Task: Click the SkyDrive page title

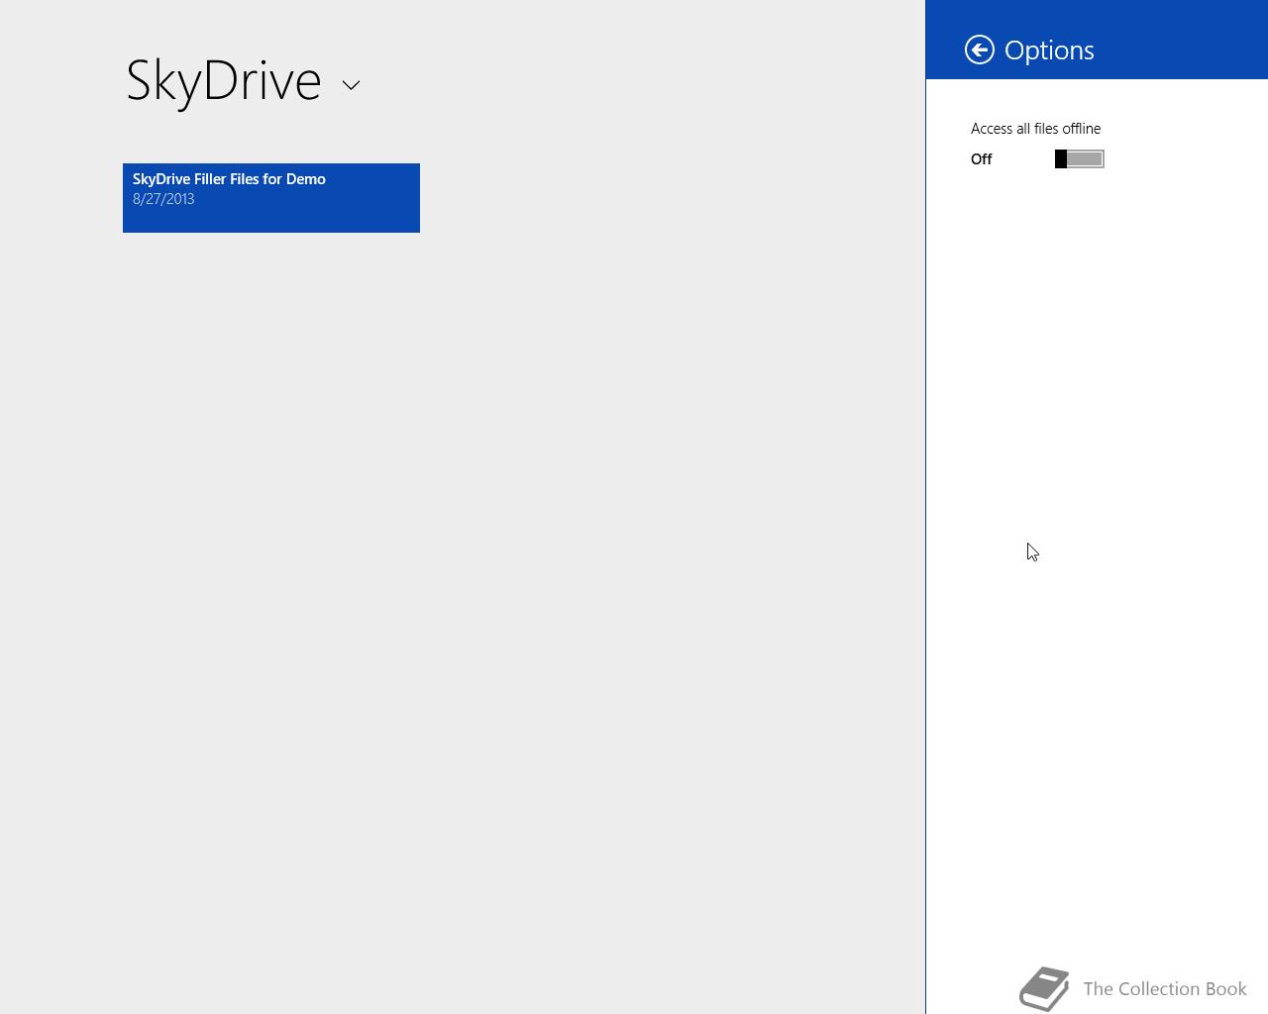Action: (x=224, y=80)
